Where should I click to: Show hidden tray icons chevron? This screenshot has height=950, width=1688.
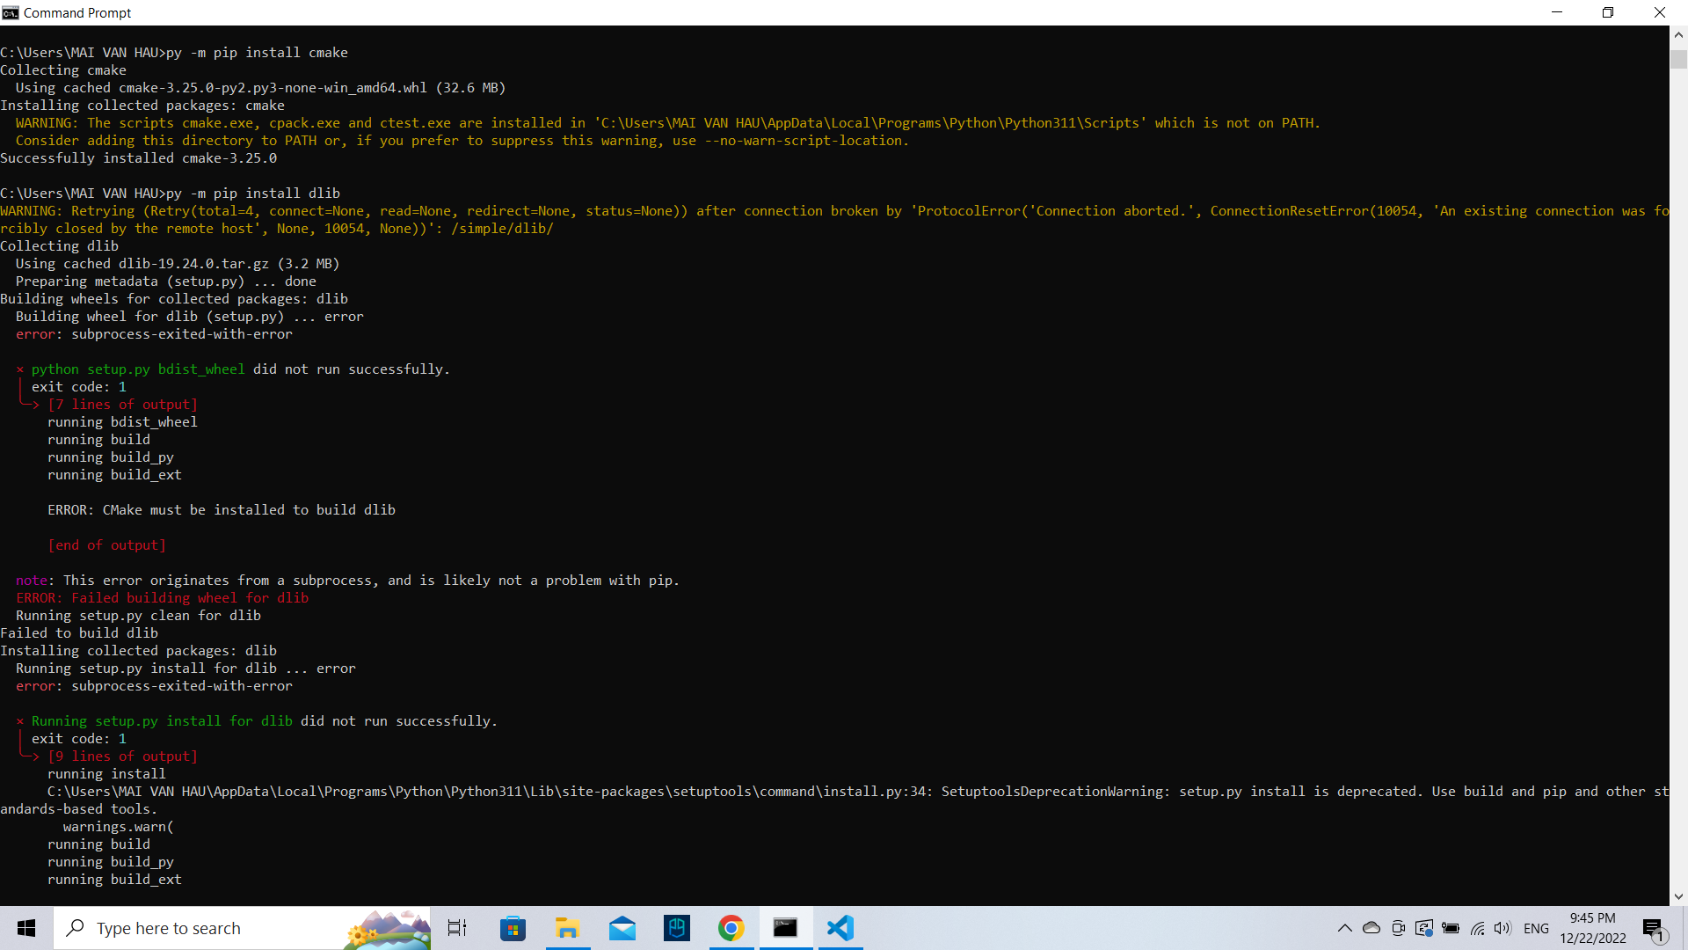pos(1345,928)
